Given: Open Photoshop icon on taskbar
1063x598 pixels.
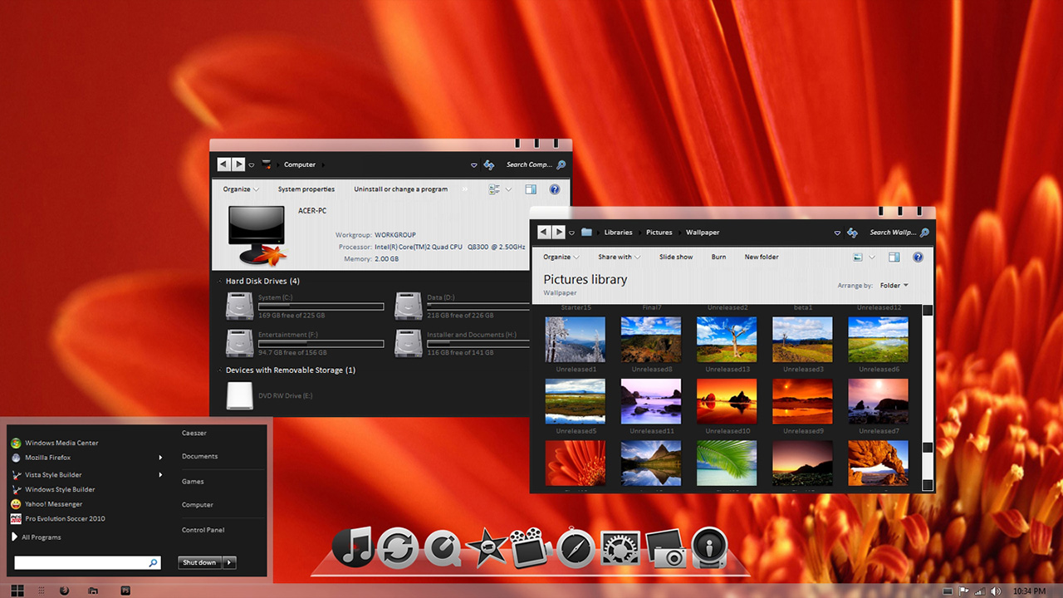Looking at the screenshot, I should point(126,591).
